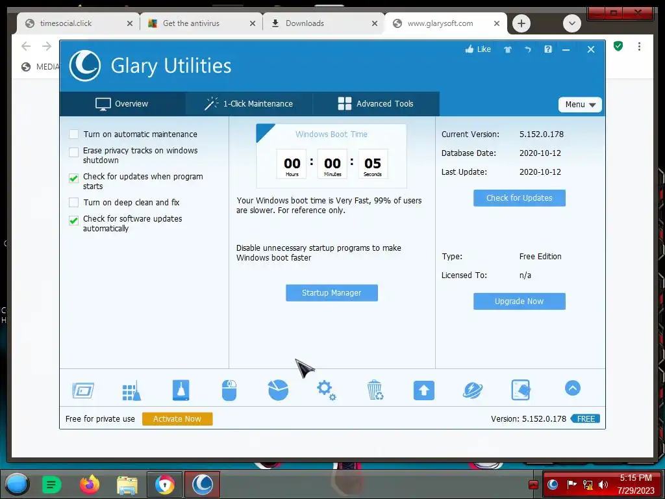The height and width of the screenshot is (499, 665).
Task: Close the timesocial.click browser tab
Action: point(130,23)
